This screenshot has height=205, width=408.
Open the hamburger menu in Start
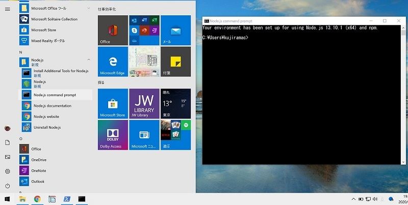[8, 9]
